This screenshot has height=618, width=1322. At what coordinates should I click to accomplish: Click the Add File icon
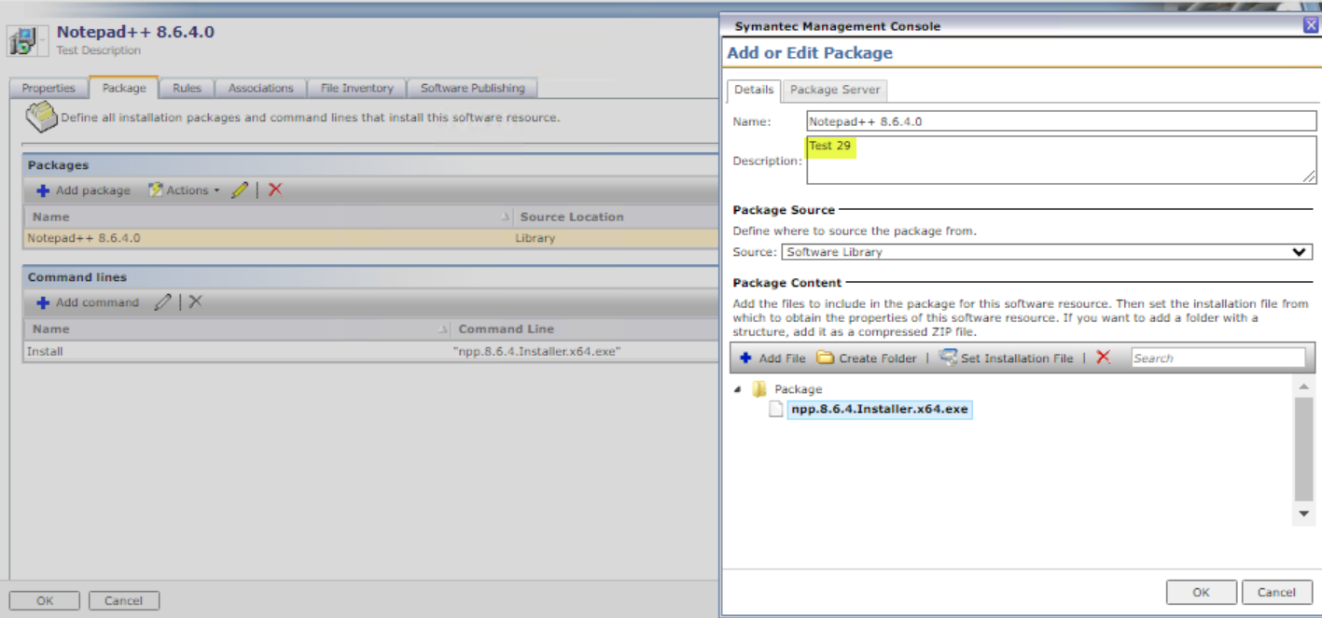[746, 358]
